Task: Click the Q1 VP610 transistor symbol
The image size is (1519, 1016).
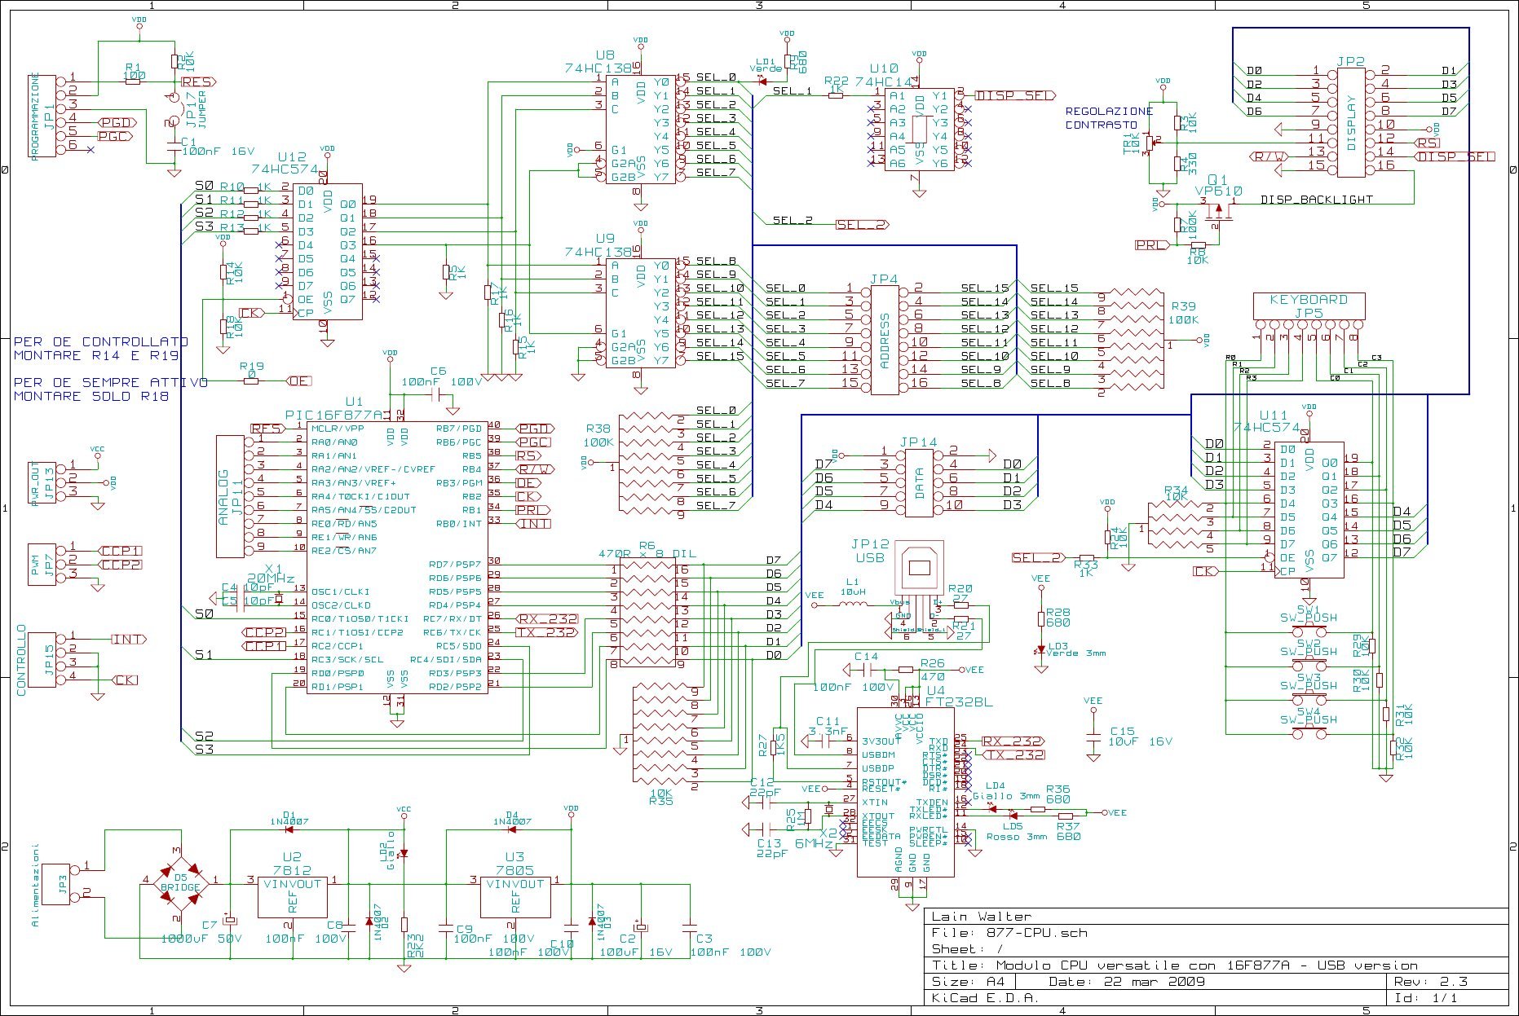Action: click(1220, 214)
